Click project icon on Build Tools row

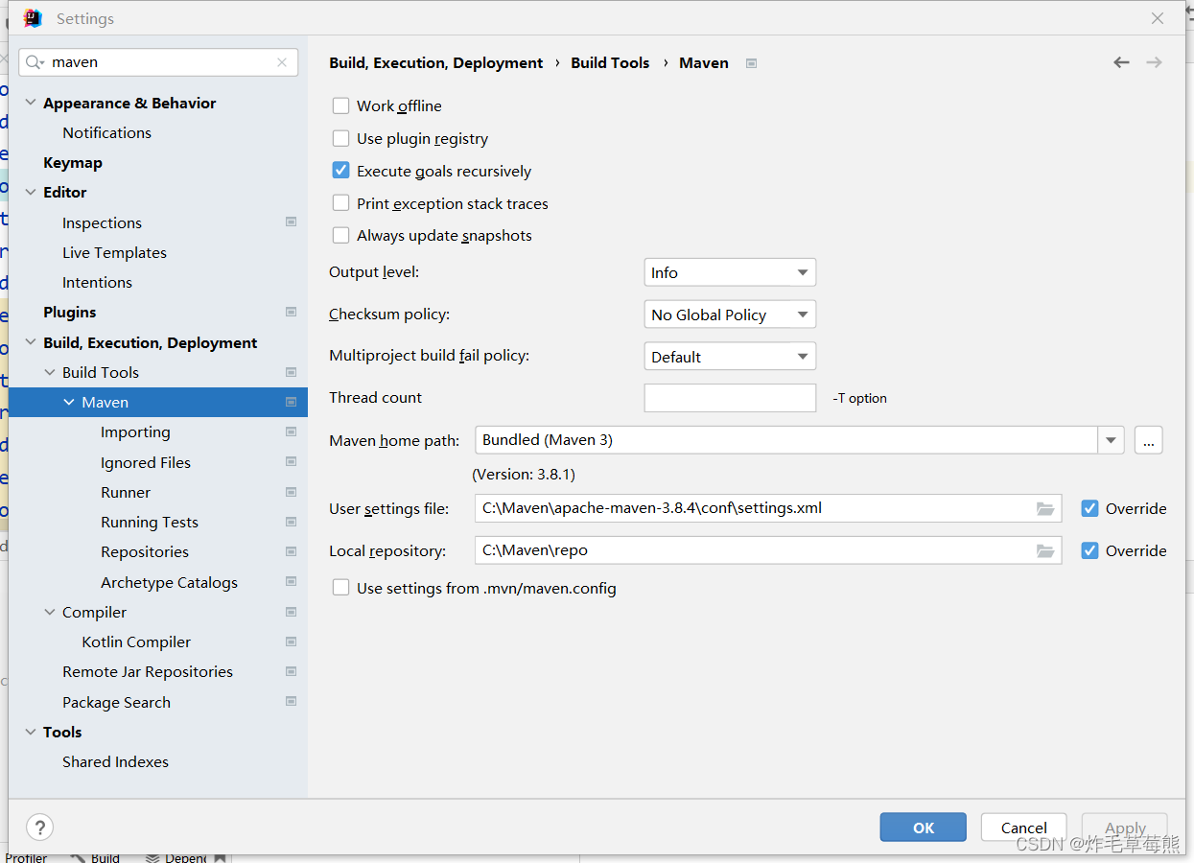(291, 372)
